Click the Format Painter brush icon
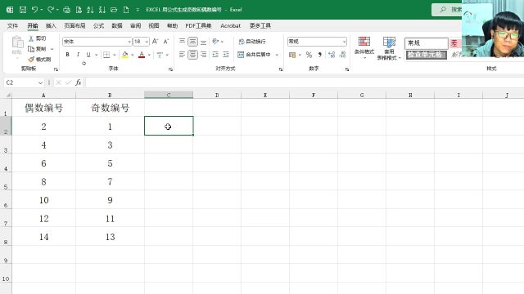Screen dimensions: 524x294 (31, 60)
